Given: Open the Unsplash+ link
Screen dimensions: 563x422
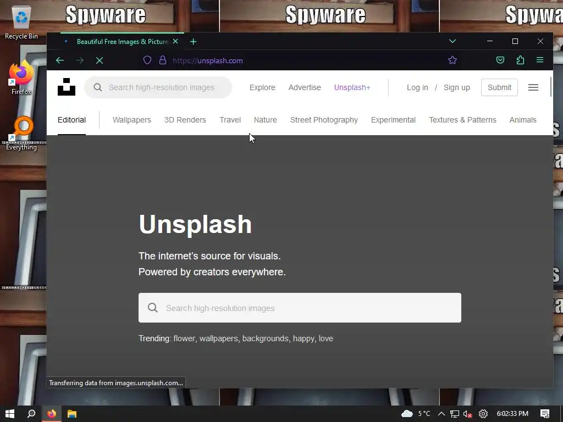Looking at the screenshot, I should coord(352,87).
